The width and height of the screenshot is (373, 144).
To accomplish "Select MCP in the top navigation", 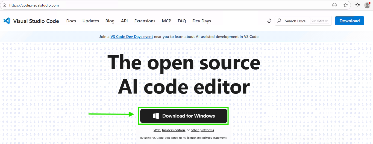I will (166, 21).
